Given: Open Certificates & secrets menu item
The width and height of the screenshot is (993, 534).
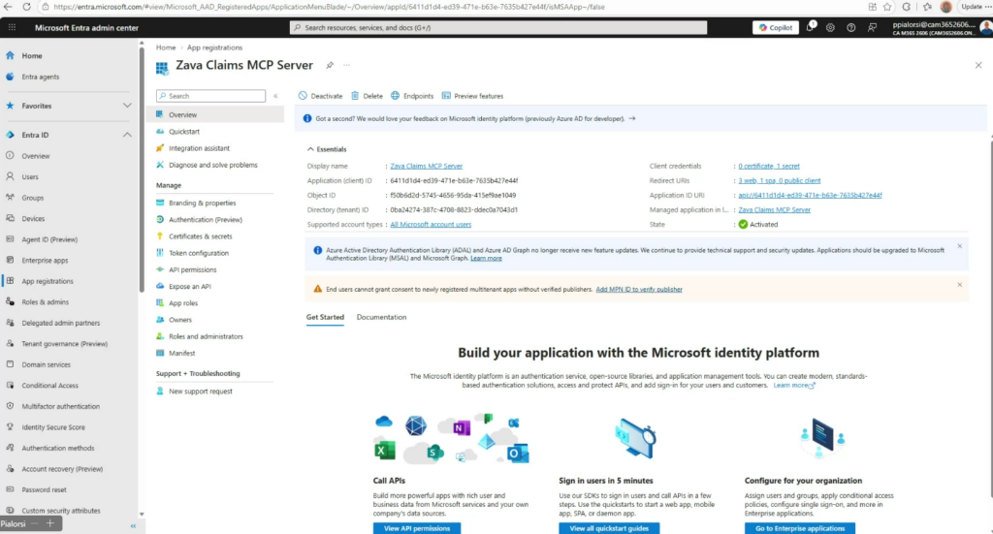Looking at the screenshot, I should click(x=200, y=236).
